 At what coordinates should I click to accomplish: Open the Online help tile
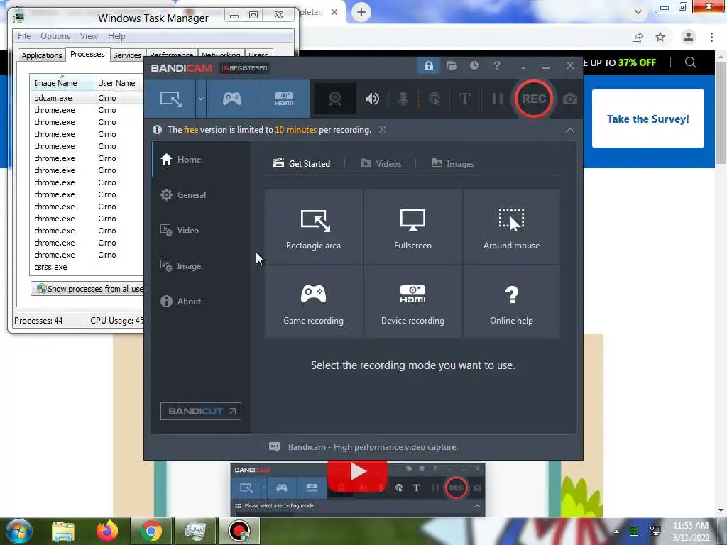pyautogui.click(x=511, y=302)
